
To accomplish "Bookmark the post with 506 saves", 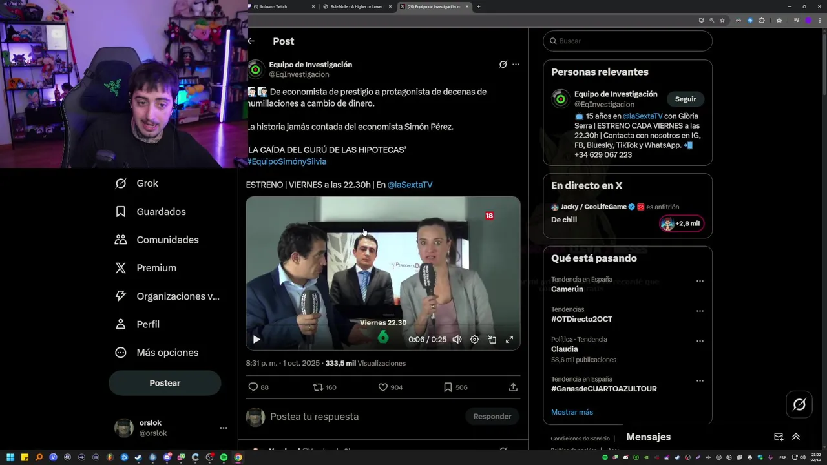I will point(455,387).
